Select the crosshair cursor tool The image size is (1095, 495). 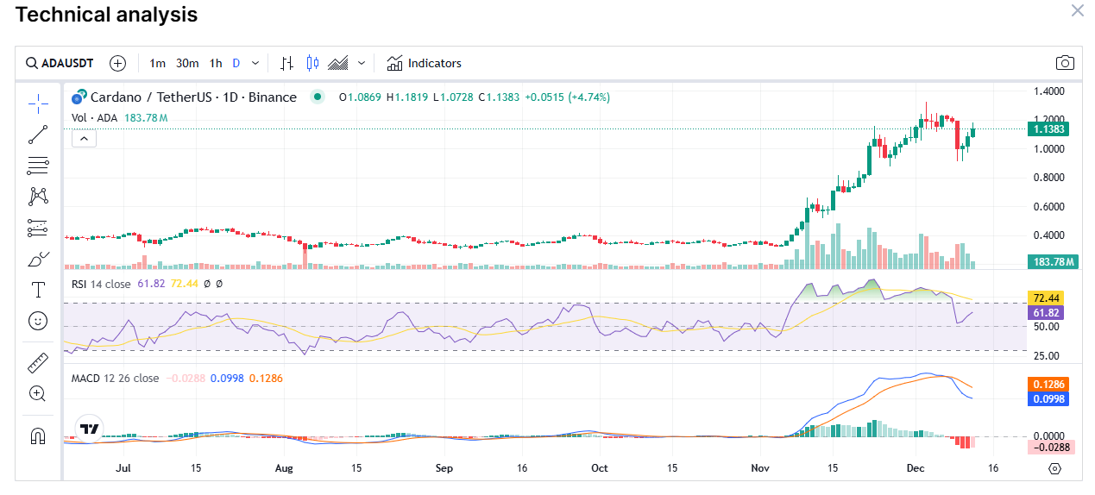[38, 104]
